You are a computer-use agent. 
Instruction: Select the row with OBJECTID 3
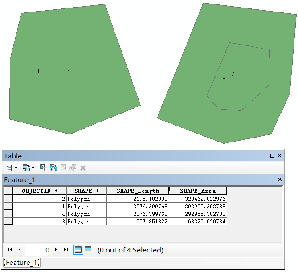8,222
